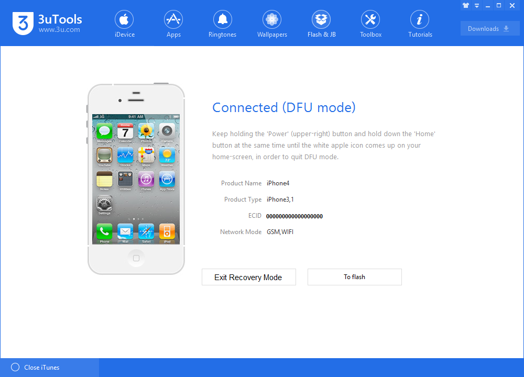Go to Ringtones section
Viewport: 524px width, 377px height.
coord(223,24)
